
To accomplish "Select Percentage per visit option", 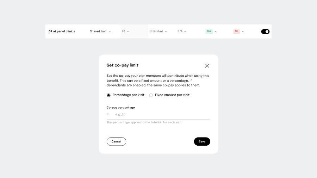I will pos(109,95).
